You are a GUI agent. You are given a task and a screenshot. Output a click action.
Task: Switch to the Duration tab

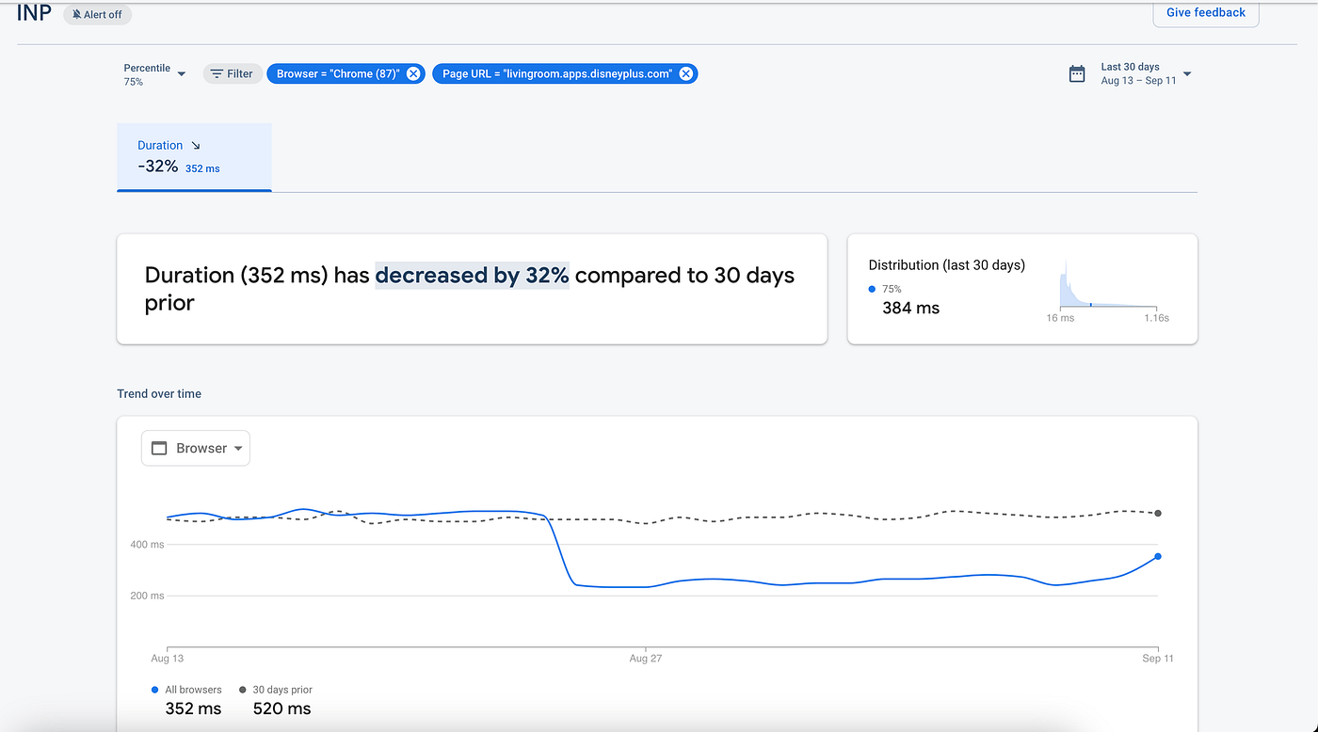pyautogui.click(x=194, y=156)
